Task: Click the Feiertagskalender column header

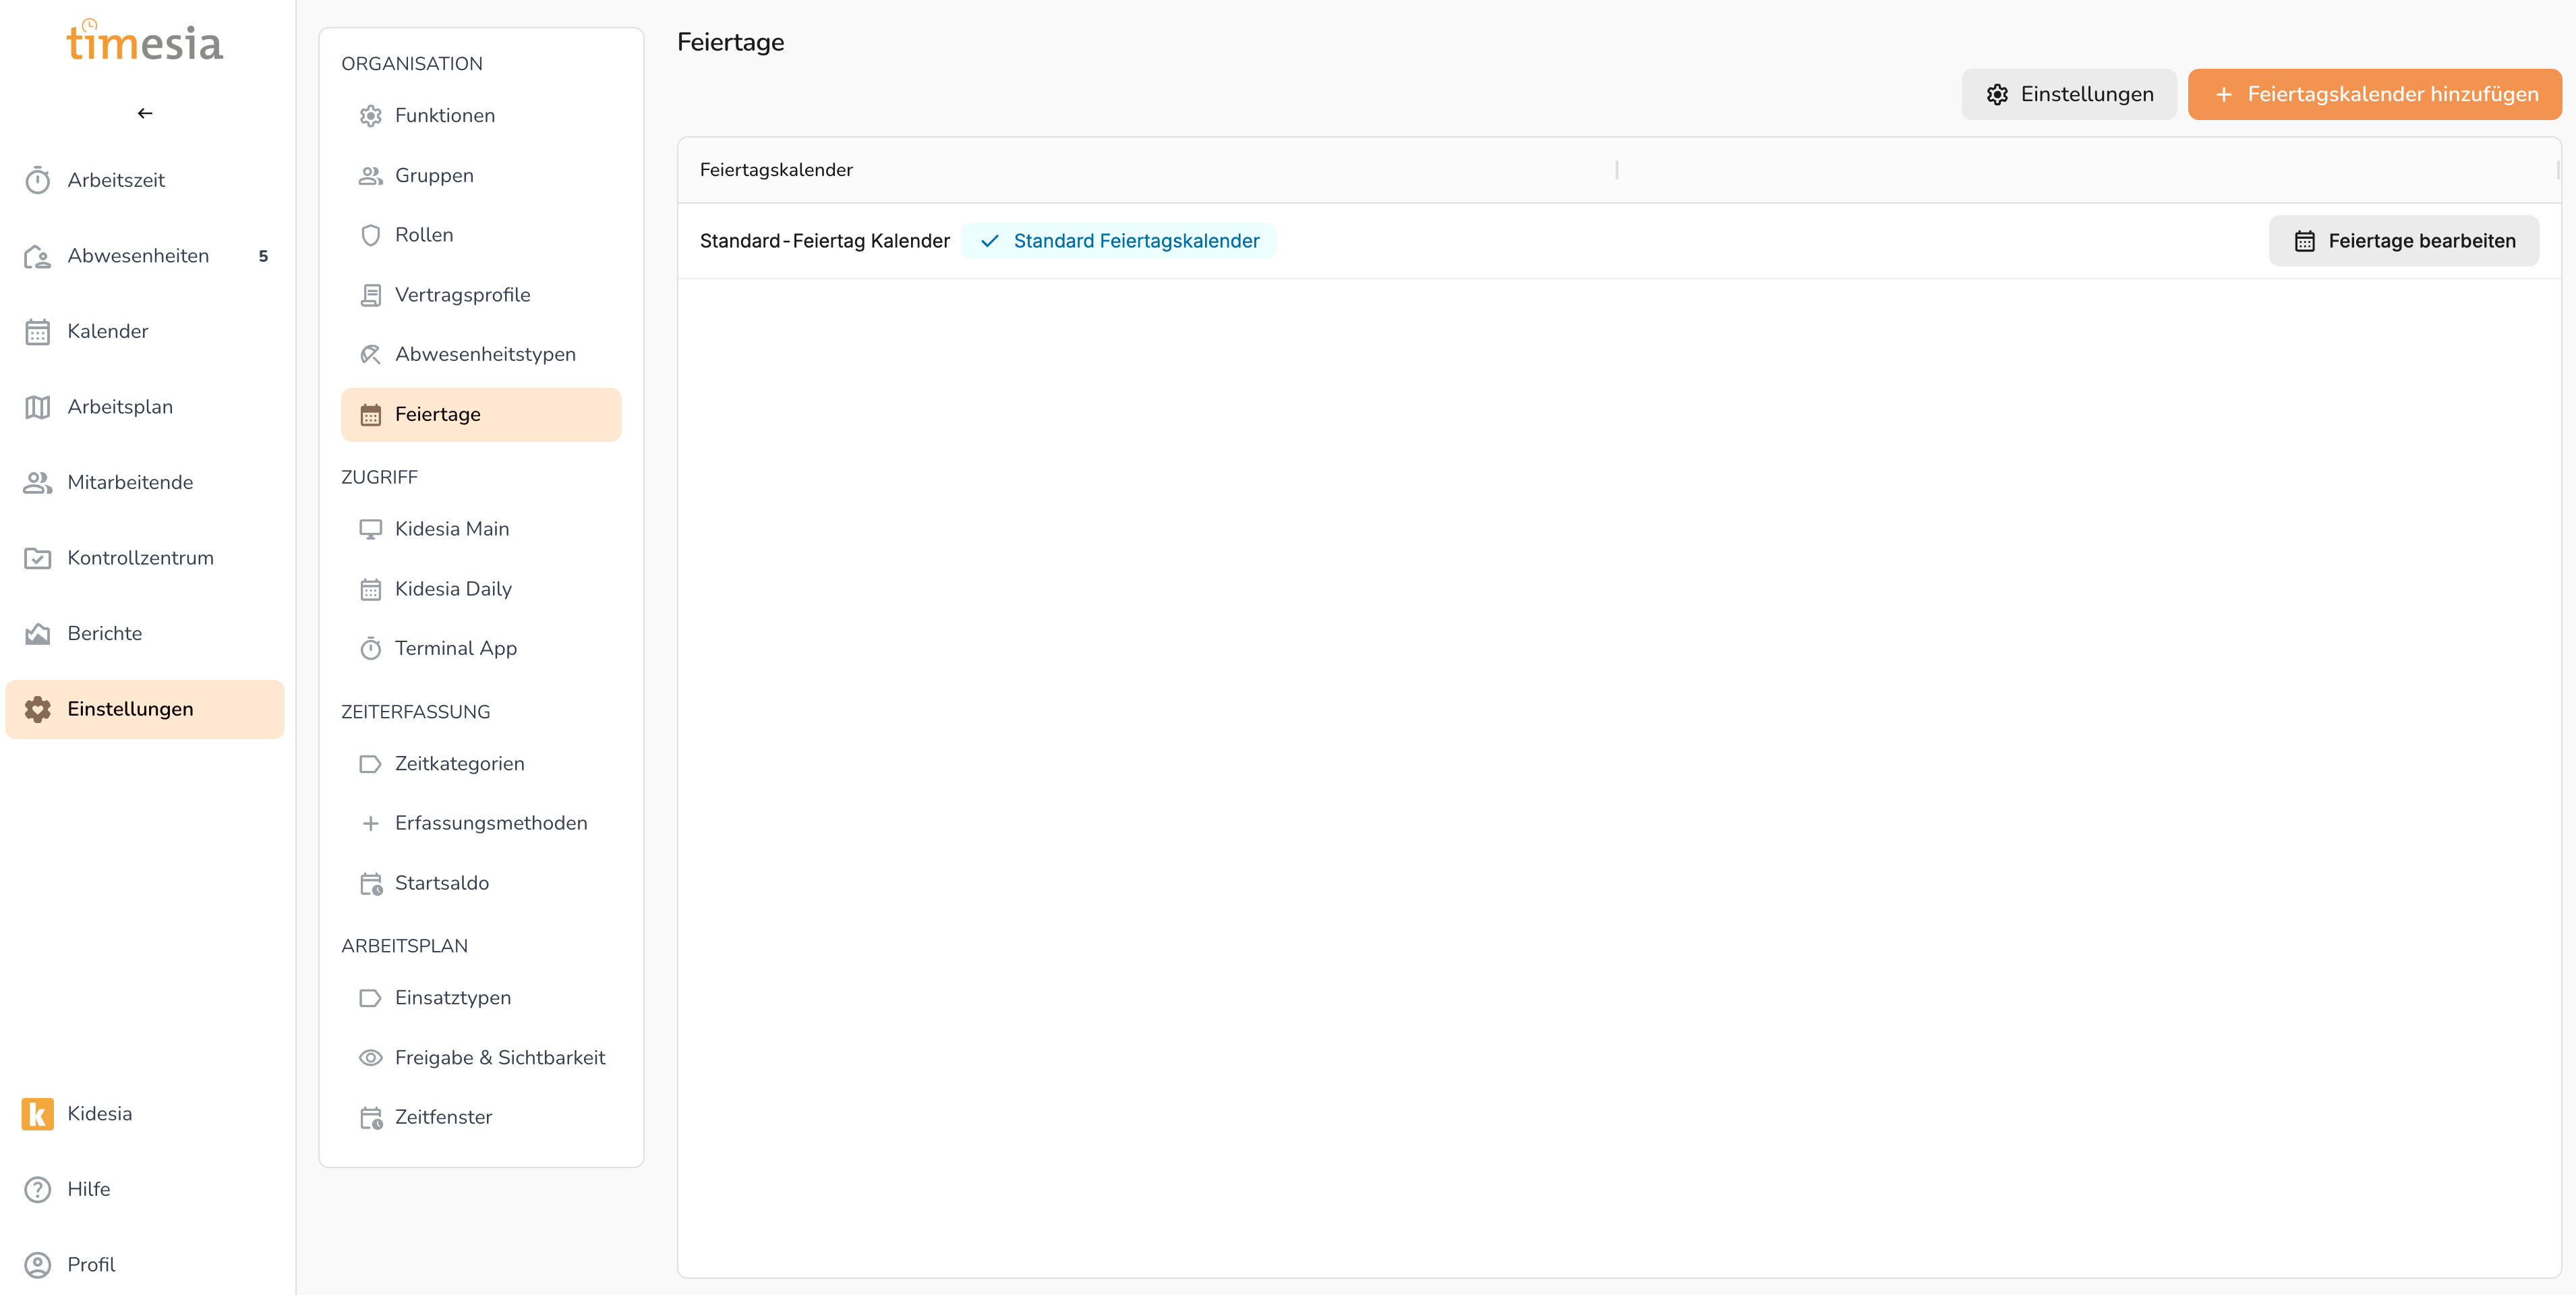Action: click(x=776, y=170)
